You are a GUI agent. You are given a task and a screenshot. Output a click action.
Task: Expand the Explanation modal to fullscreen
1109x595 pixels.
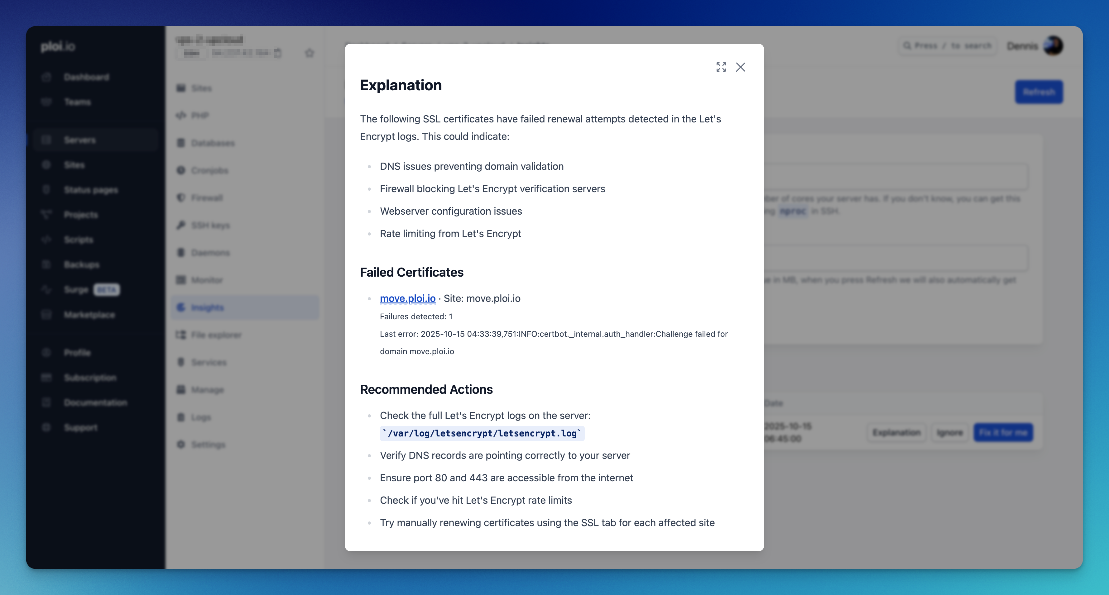tap(721, 67)
